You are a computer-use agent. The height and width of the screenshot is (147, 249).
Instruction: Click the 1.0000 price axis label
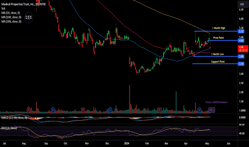(242, 110)
